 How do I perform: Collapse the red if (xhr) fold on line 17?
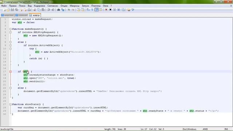pyautogui.click(x=11, y=72)
